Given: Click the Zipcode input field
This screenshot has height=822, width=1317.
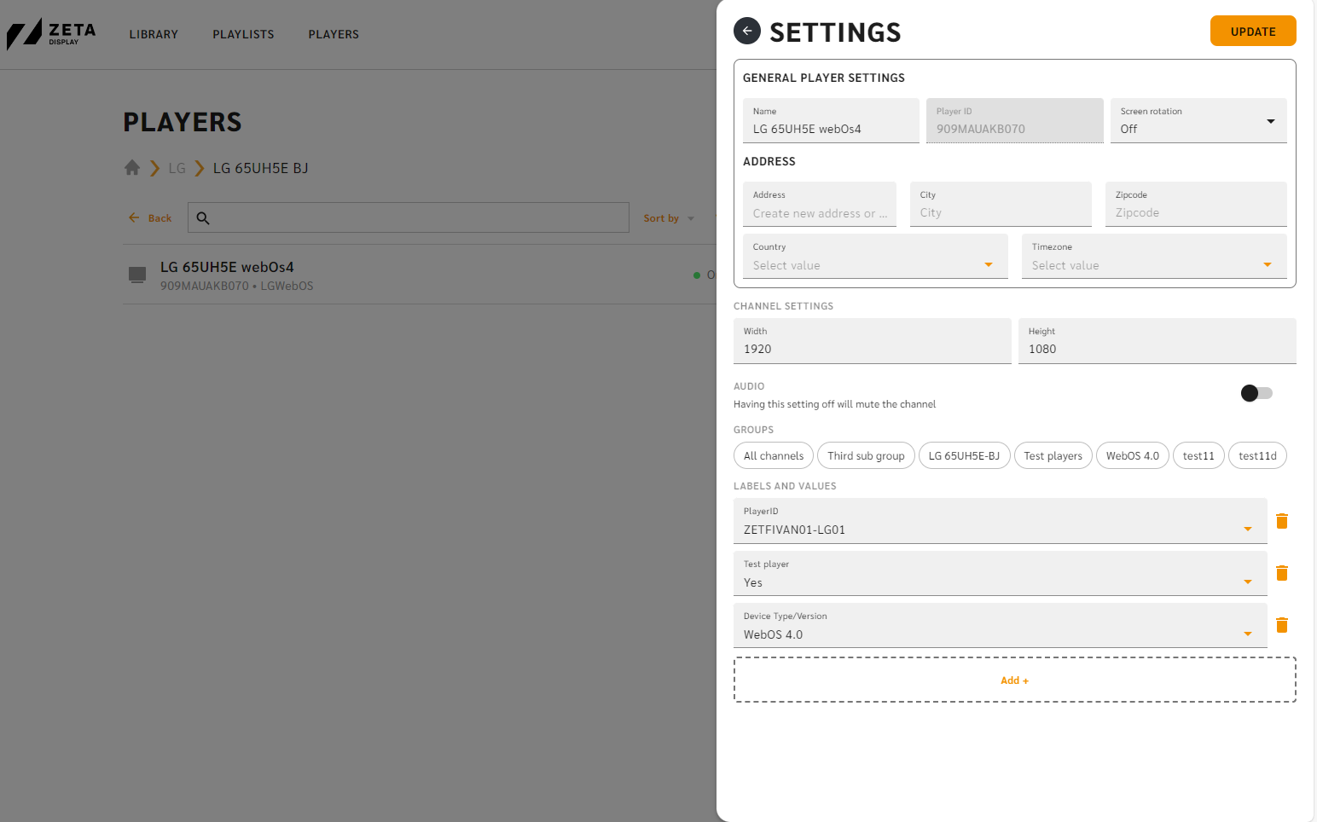Looking at the screenshot, I should [x=1196, y=204].
